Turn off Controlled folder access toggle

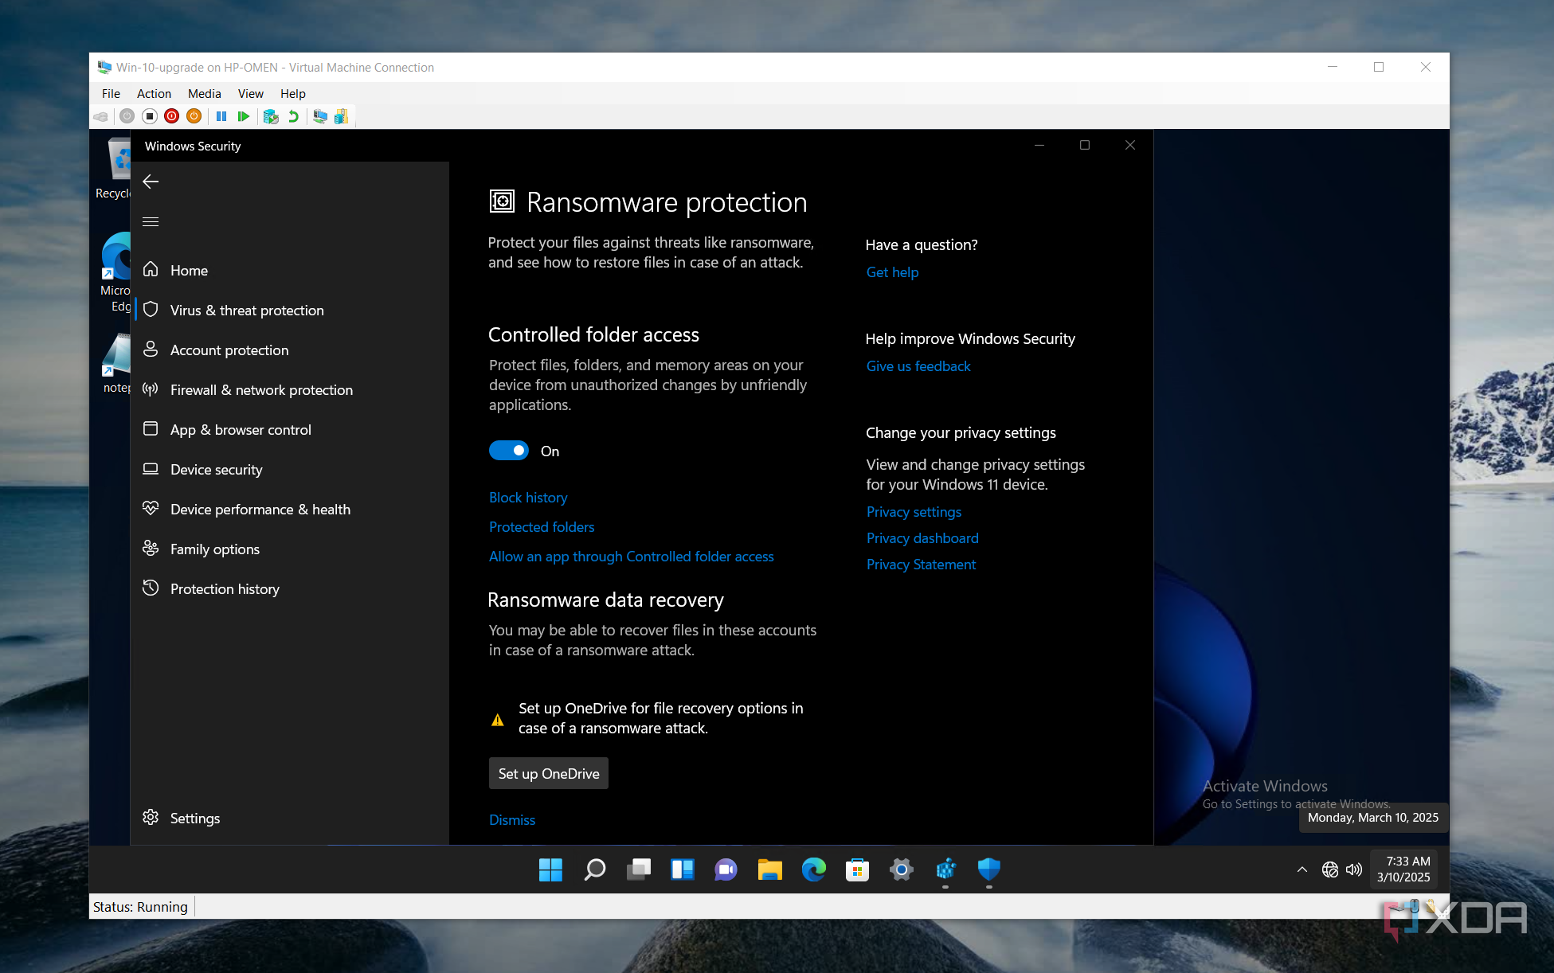click(x=508, y=451)
